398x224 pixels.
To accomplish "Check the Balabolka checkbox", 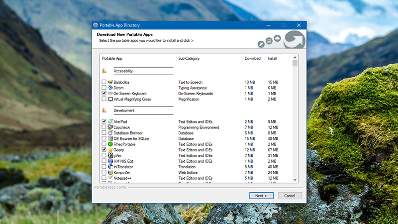I will point(104,82).
